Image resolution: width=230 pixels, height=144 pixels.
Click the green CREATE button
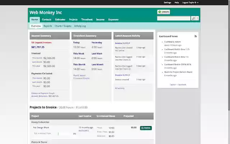tap(164, 12)
